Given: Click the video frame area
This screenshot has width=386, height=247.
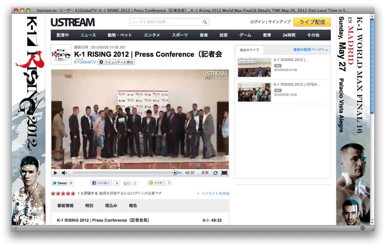Looking at the screenshot, I should click(140, 119).
